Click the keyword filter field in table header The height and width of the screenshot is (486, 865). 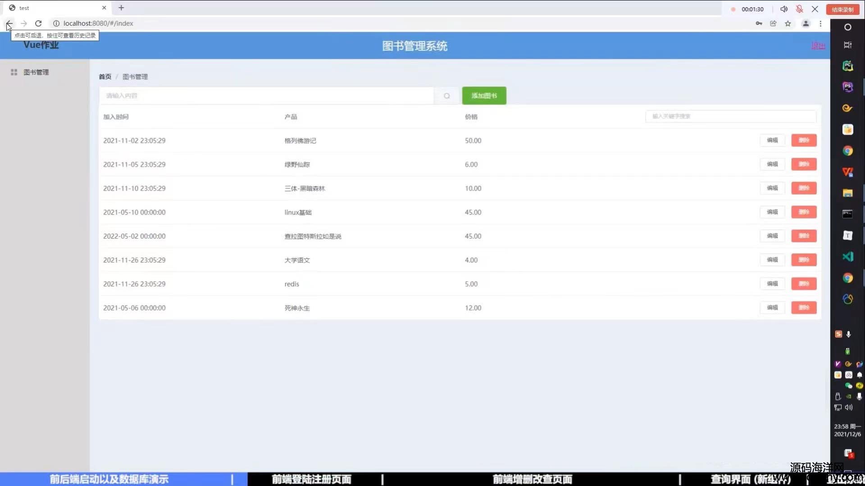pos(730,116)
